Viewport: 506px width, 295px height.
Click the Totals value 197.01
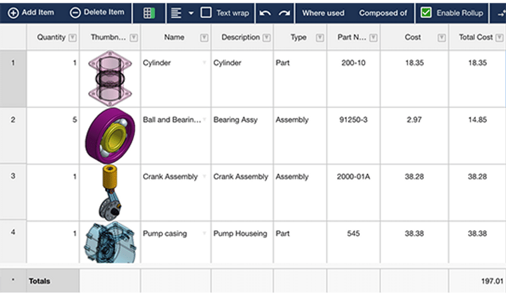(x=492, y=281)
